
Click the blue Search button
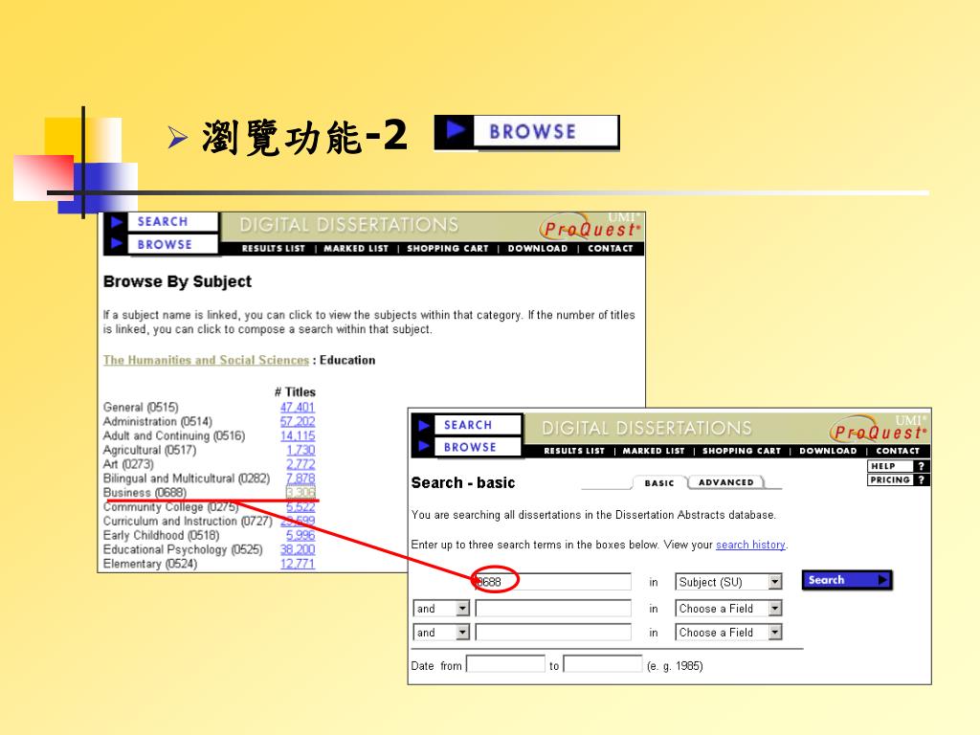click(847, 580)
